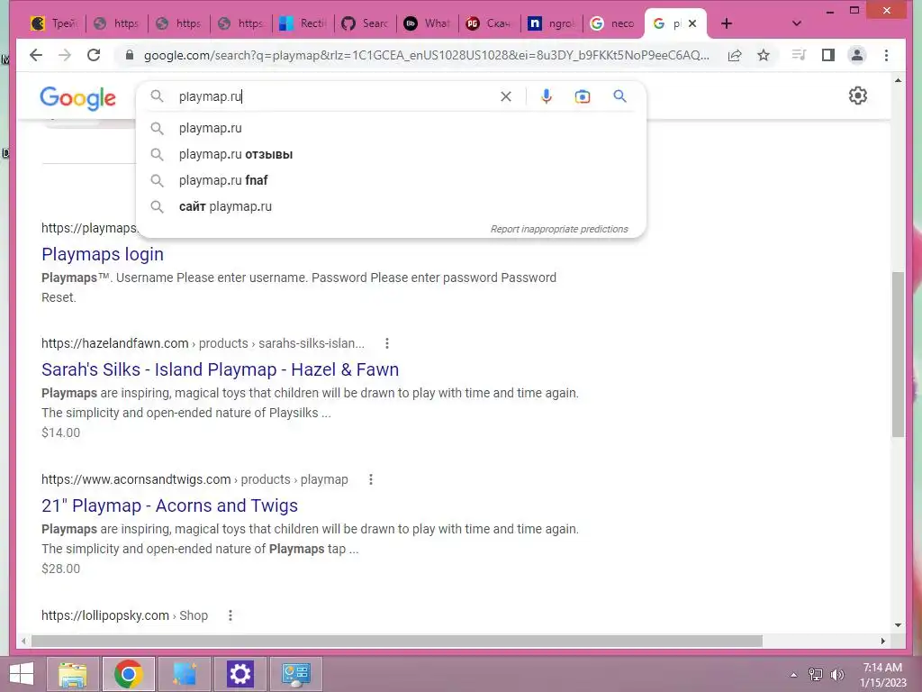Click Report inappropriate predictions
The width and height of the screenshot is (922, 692).
click(x=559, y=229)
